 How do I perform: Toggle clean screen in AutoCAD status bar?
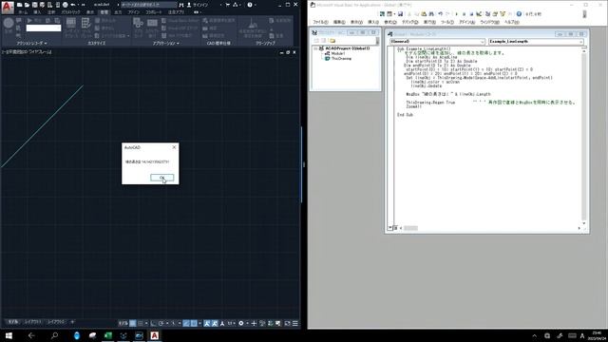coord(287,323)
